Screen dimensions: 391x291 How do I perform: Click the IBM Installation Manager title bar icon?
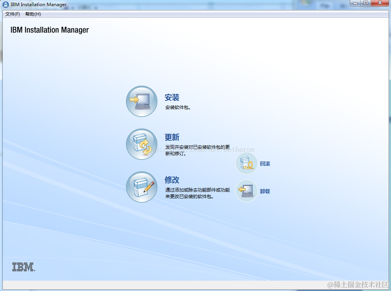(x=5, y=5)
